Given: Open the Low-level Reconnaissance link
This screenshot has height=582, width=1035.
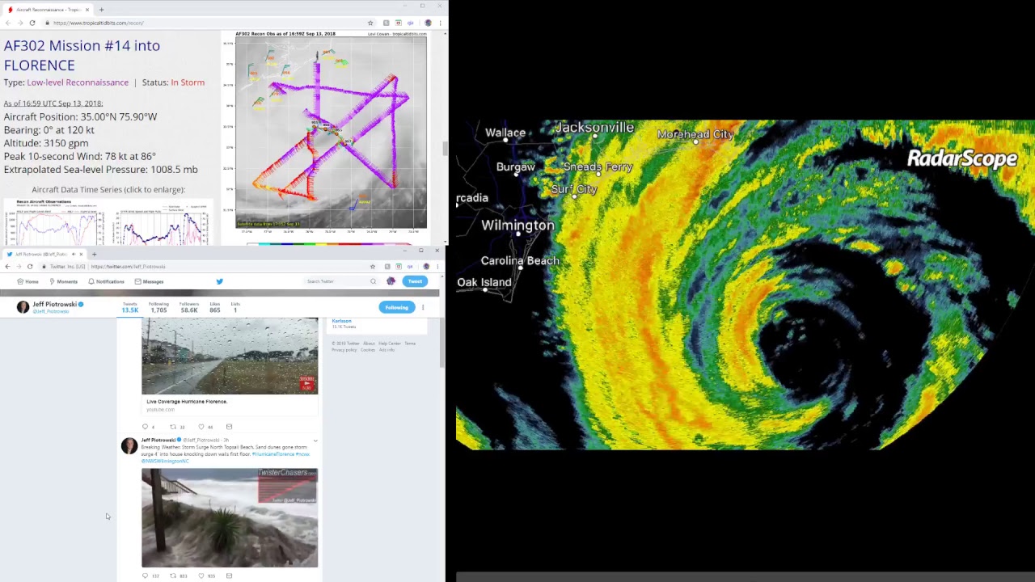Looking at the screenshot, I should pyautogui.click(x=78, y=82).
